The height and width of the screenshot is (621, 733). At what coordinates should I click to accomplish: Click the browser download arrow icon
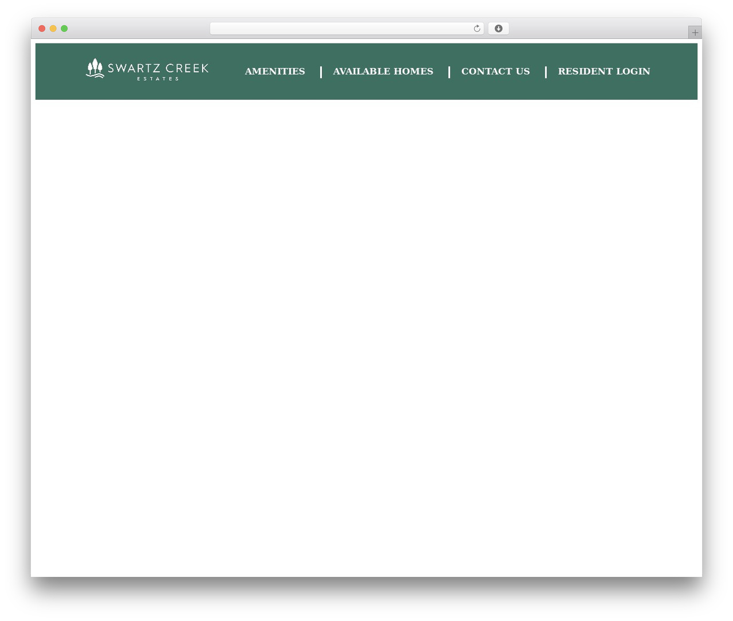click(498, 29)
